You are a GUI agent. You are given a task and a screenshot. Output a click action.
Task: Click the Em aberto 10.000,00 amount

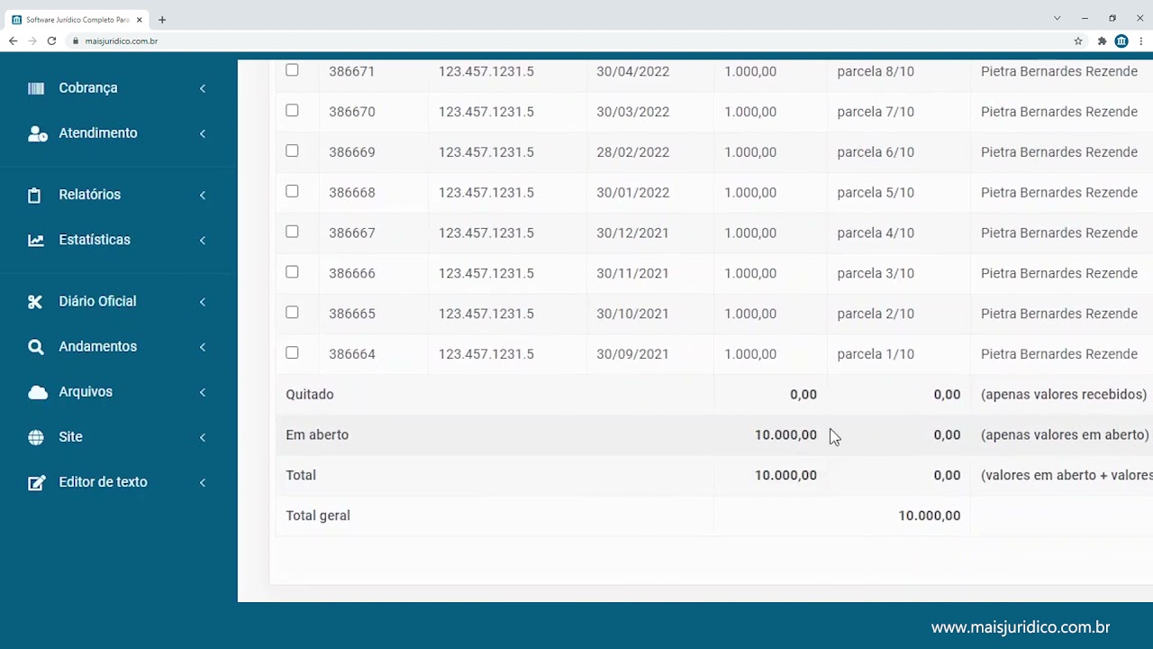(785, 434)
